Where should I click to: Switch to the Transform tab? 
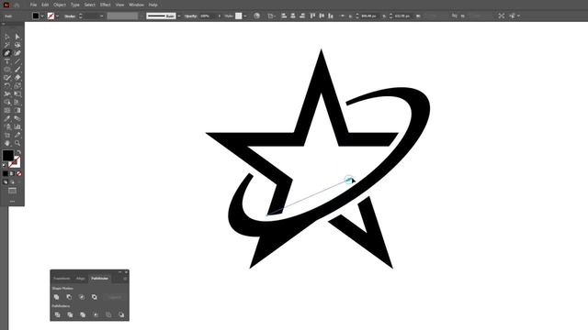pos(62,279)
